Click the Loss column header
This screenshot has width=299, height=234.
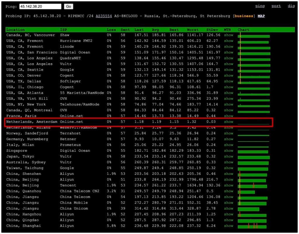click(x=111, y=30)
